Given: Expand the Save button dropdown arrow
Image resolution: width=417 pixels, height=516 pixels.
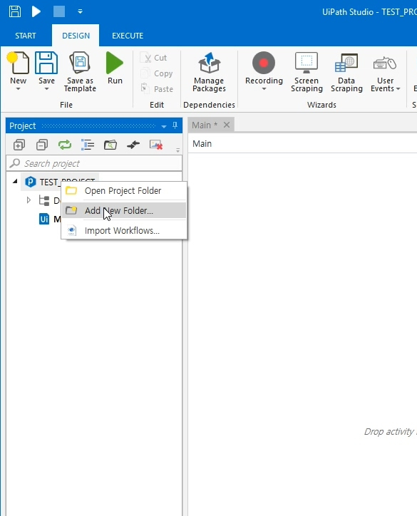Looking at the screenshot, I should [x=46, y=89].
